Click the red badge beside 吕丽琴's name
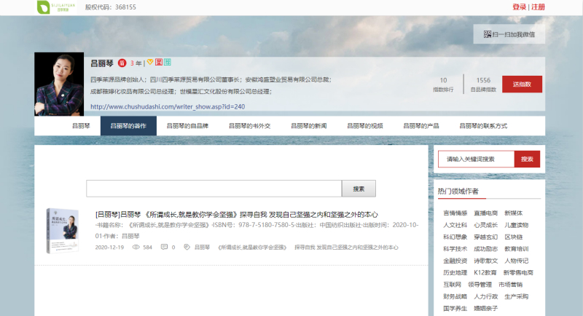 click(122, 63)
